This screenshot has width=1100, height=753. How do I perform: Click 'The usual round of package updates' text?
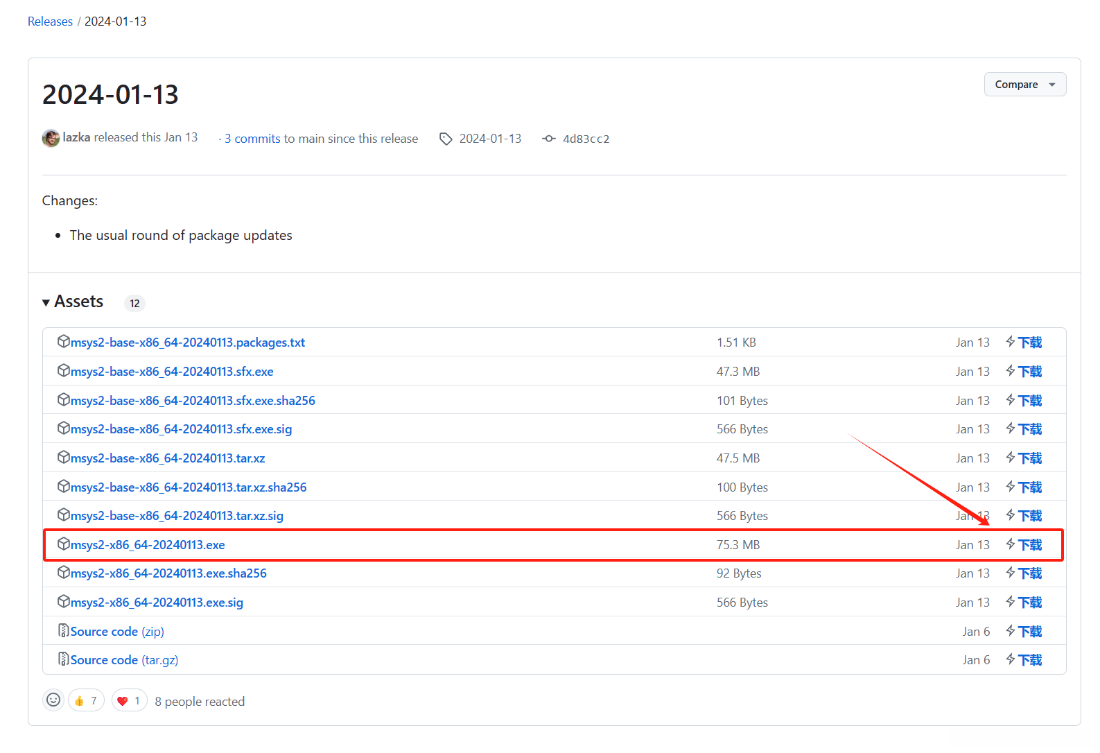[181, 235]
